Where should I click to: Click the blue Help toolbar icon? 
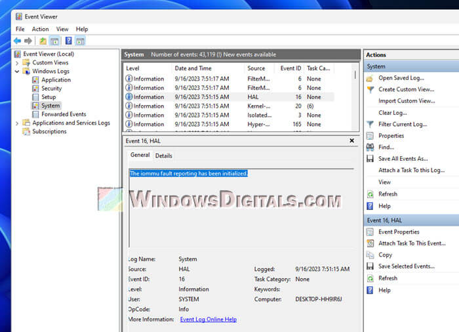pos(68,41)
